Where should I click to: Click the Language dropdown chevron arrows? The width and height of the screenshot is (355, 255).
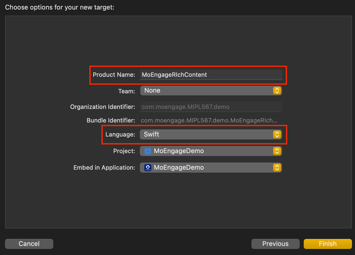pos(277,135)
